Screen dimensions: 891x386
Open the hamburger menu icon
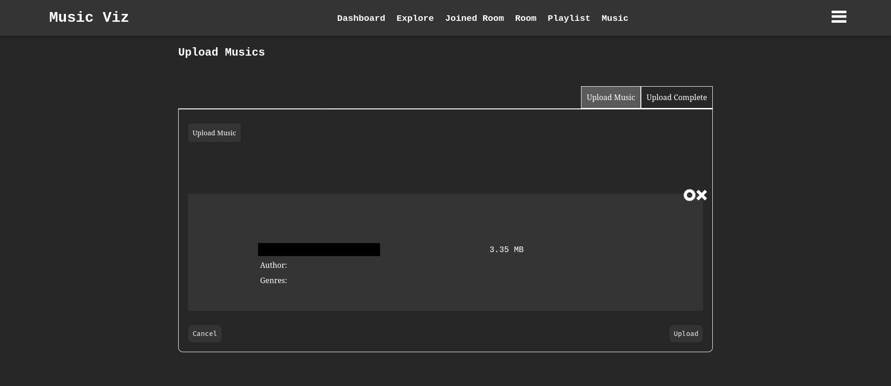point(839,17)
